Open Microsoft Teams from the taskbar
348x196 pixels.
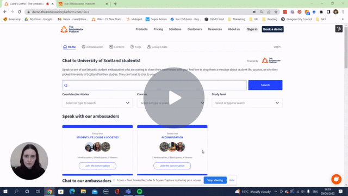(x=128, y=191)
